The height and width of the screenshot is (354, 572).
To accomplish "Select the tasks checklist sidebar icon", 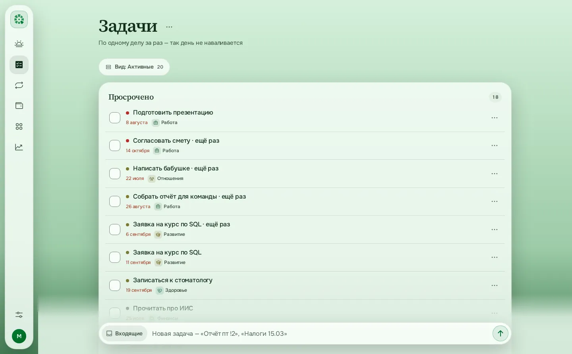I will 19,65.
